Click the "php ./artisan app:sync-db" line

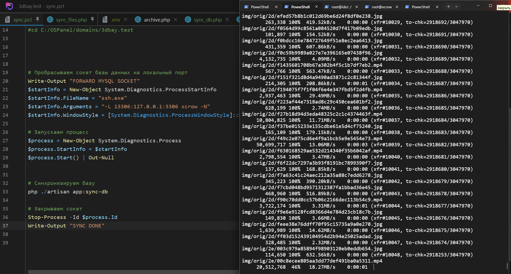point(68,192)
